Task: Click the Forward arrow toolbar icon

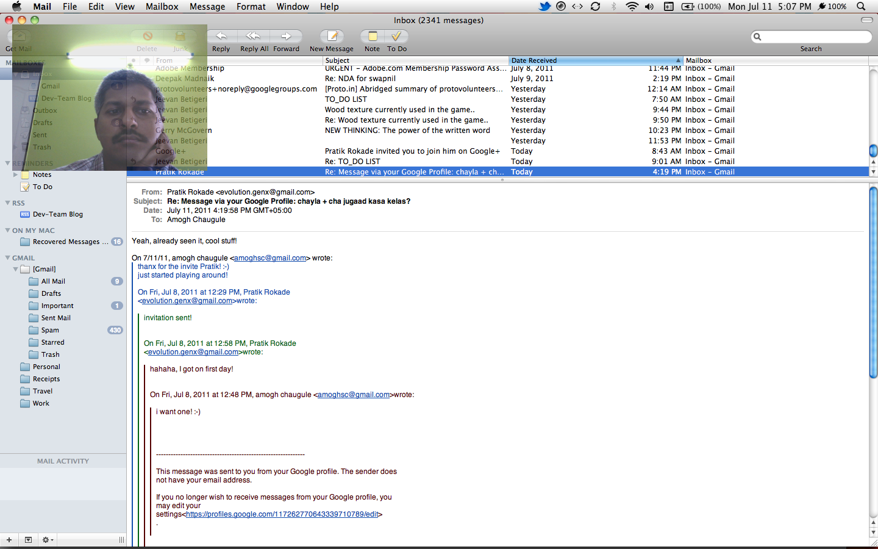Action: [x=286, y=37]
